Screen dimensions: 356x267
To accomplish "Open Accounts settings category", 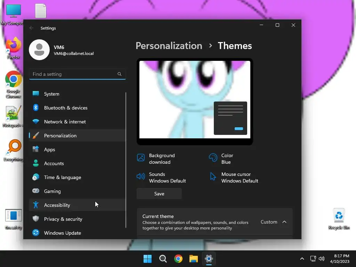I will (x=77, y=163).
